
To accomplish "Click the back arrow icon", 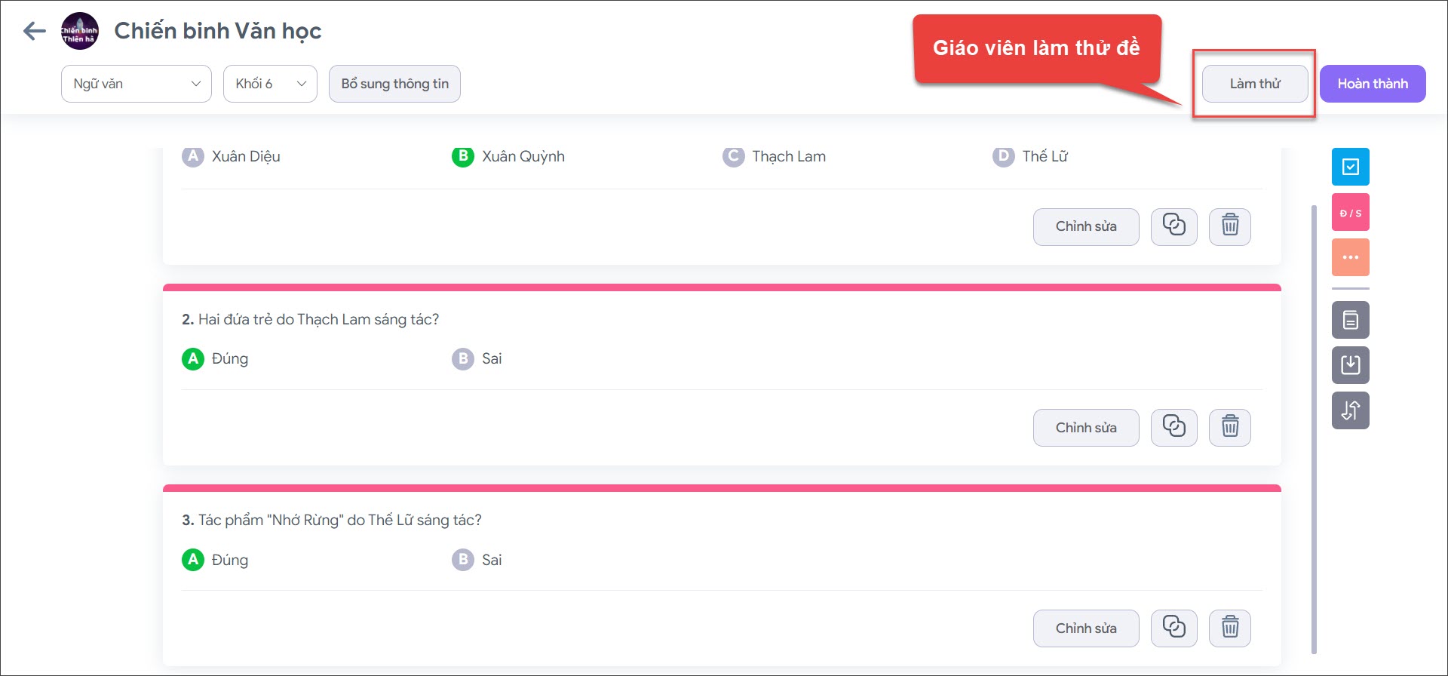I will [x=35, y=31].
